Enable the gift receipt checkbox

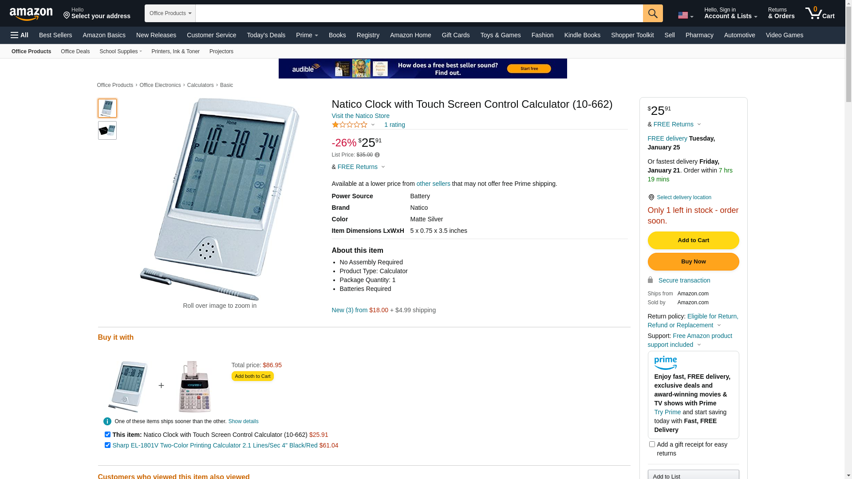tap(652, 444)
